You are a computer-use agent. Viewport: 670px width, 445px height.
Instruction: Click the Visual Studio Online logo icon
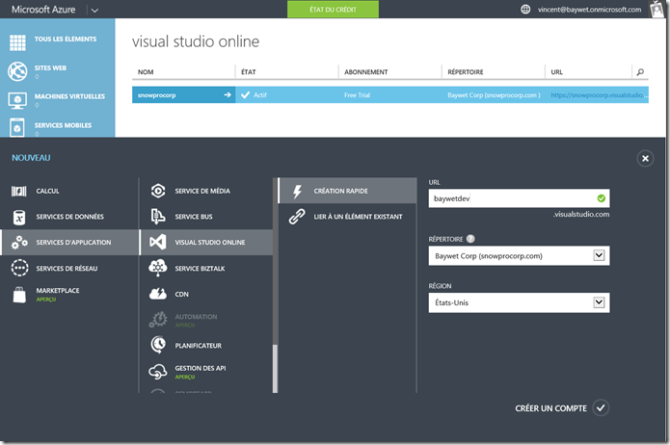158,242
